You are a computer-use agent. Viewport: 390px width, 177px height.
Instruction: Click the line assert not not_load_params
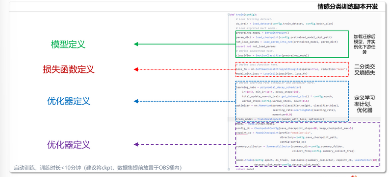pos(256,46)
